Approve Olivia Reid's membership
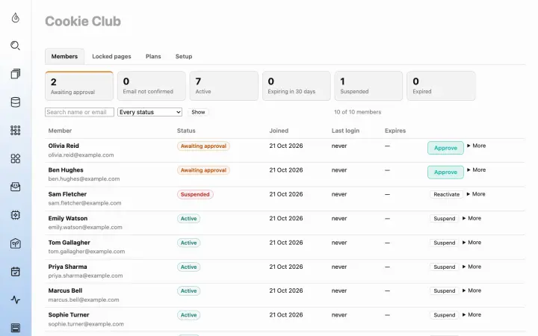Image resolution: width=538 pixels, height=336 pixels. [x=445, y=148]
